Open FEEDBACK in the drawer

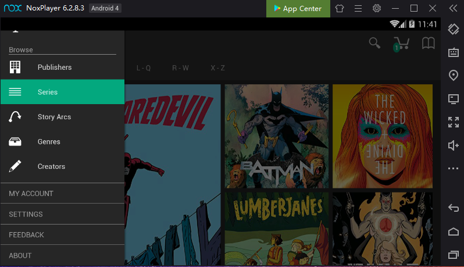(x=62, y=235)
